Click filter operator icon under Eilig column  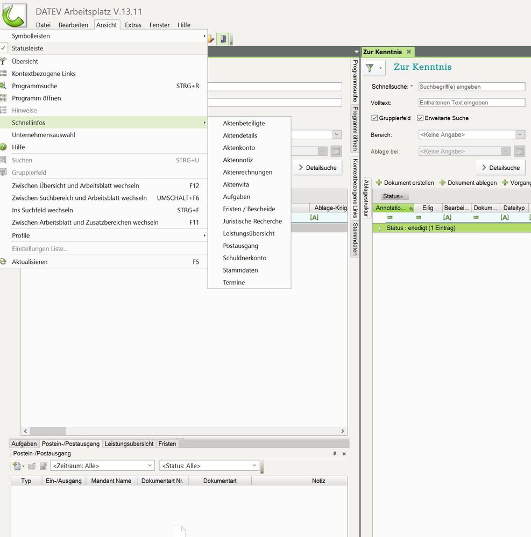(x=419, y=217)
